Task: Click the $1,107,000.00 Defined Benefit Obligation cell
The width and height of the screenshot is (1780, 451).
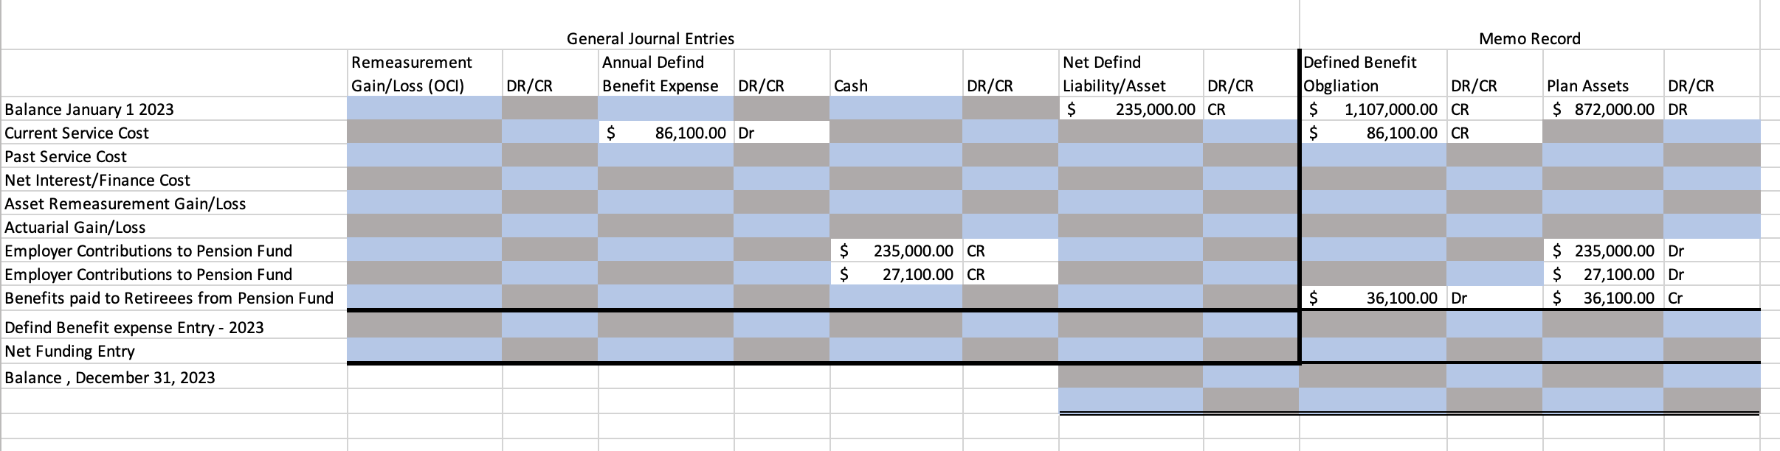Action: 1373,109
